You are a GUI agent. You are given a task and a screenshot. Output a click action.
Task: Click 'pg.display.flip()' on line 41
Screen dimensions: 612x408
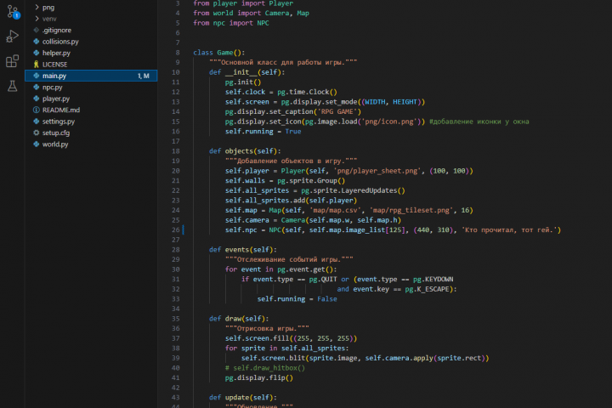tap(259, 378)
